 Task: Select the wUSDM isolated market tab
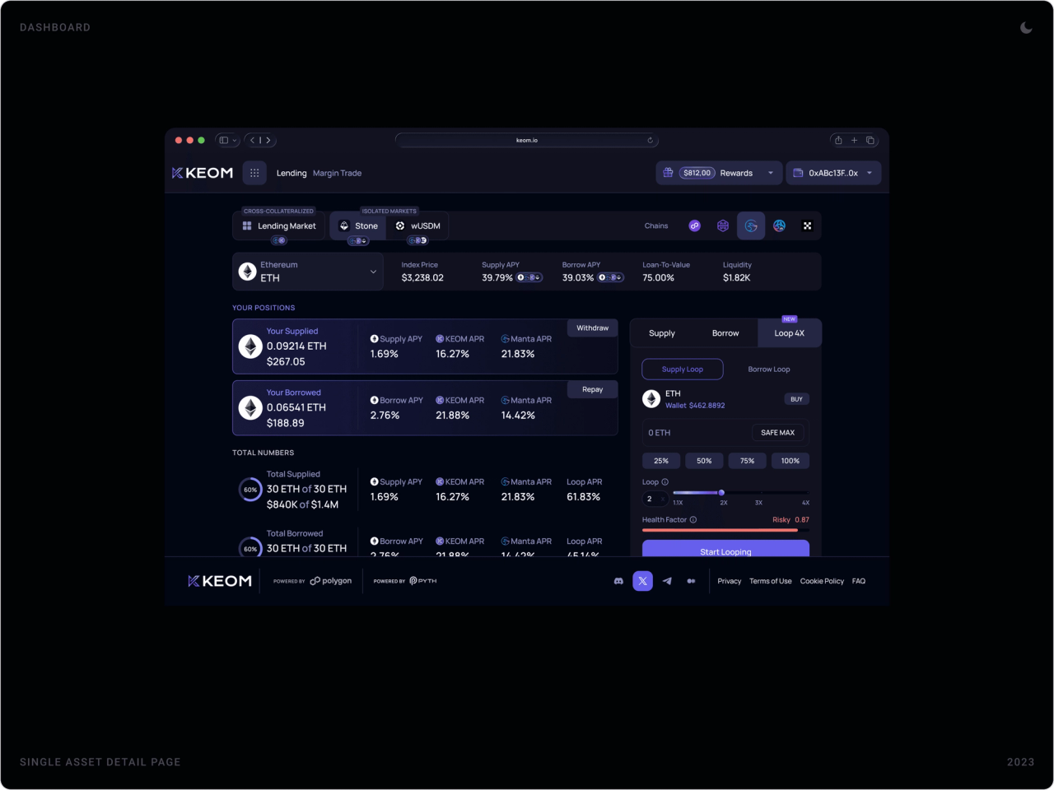tap(417, 225)
